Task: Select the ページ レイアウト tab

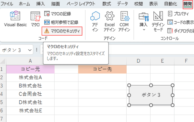Action: 81,4
